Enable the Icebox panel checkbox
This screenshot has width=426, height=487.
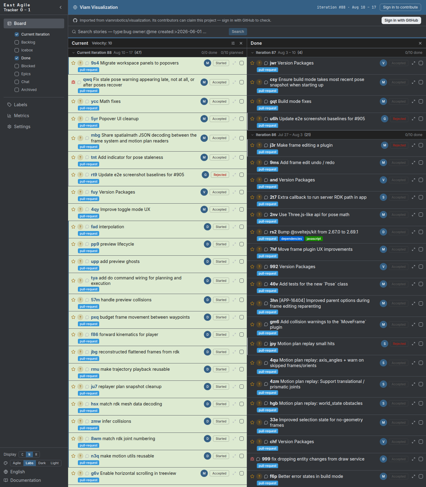click(x=17, y=50)
